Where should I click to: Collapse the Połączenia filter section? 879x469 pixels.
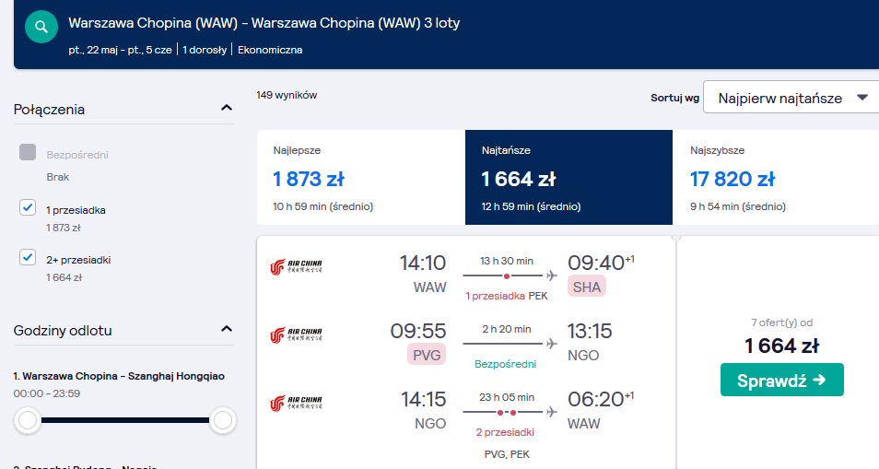[227, 108]
